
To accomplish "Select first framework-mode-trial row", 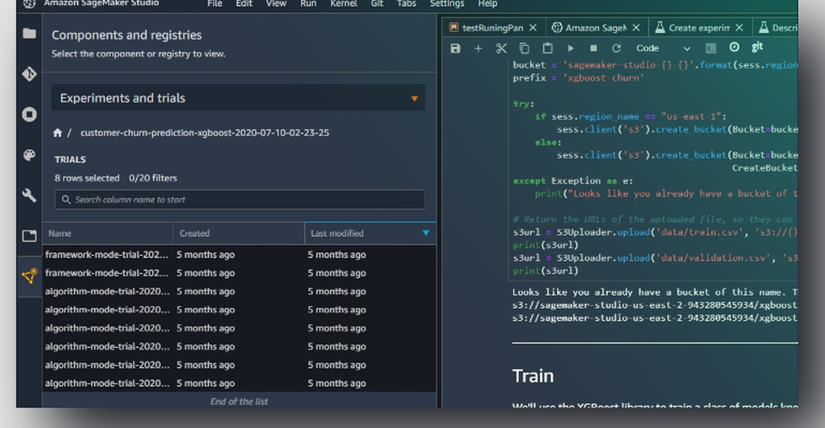I will pyautogui.click(x=239, y=255).
